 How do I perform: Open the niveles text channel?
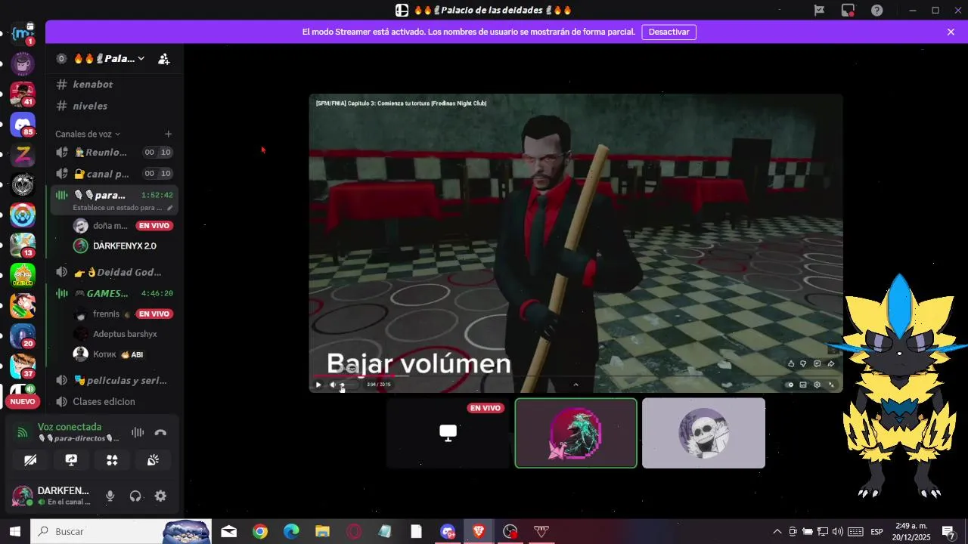113,107
